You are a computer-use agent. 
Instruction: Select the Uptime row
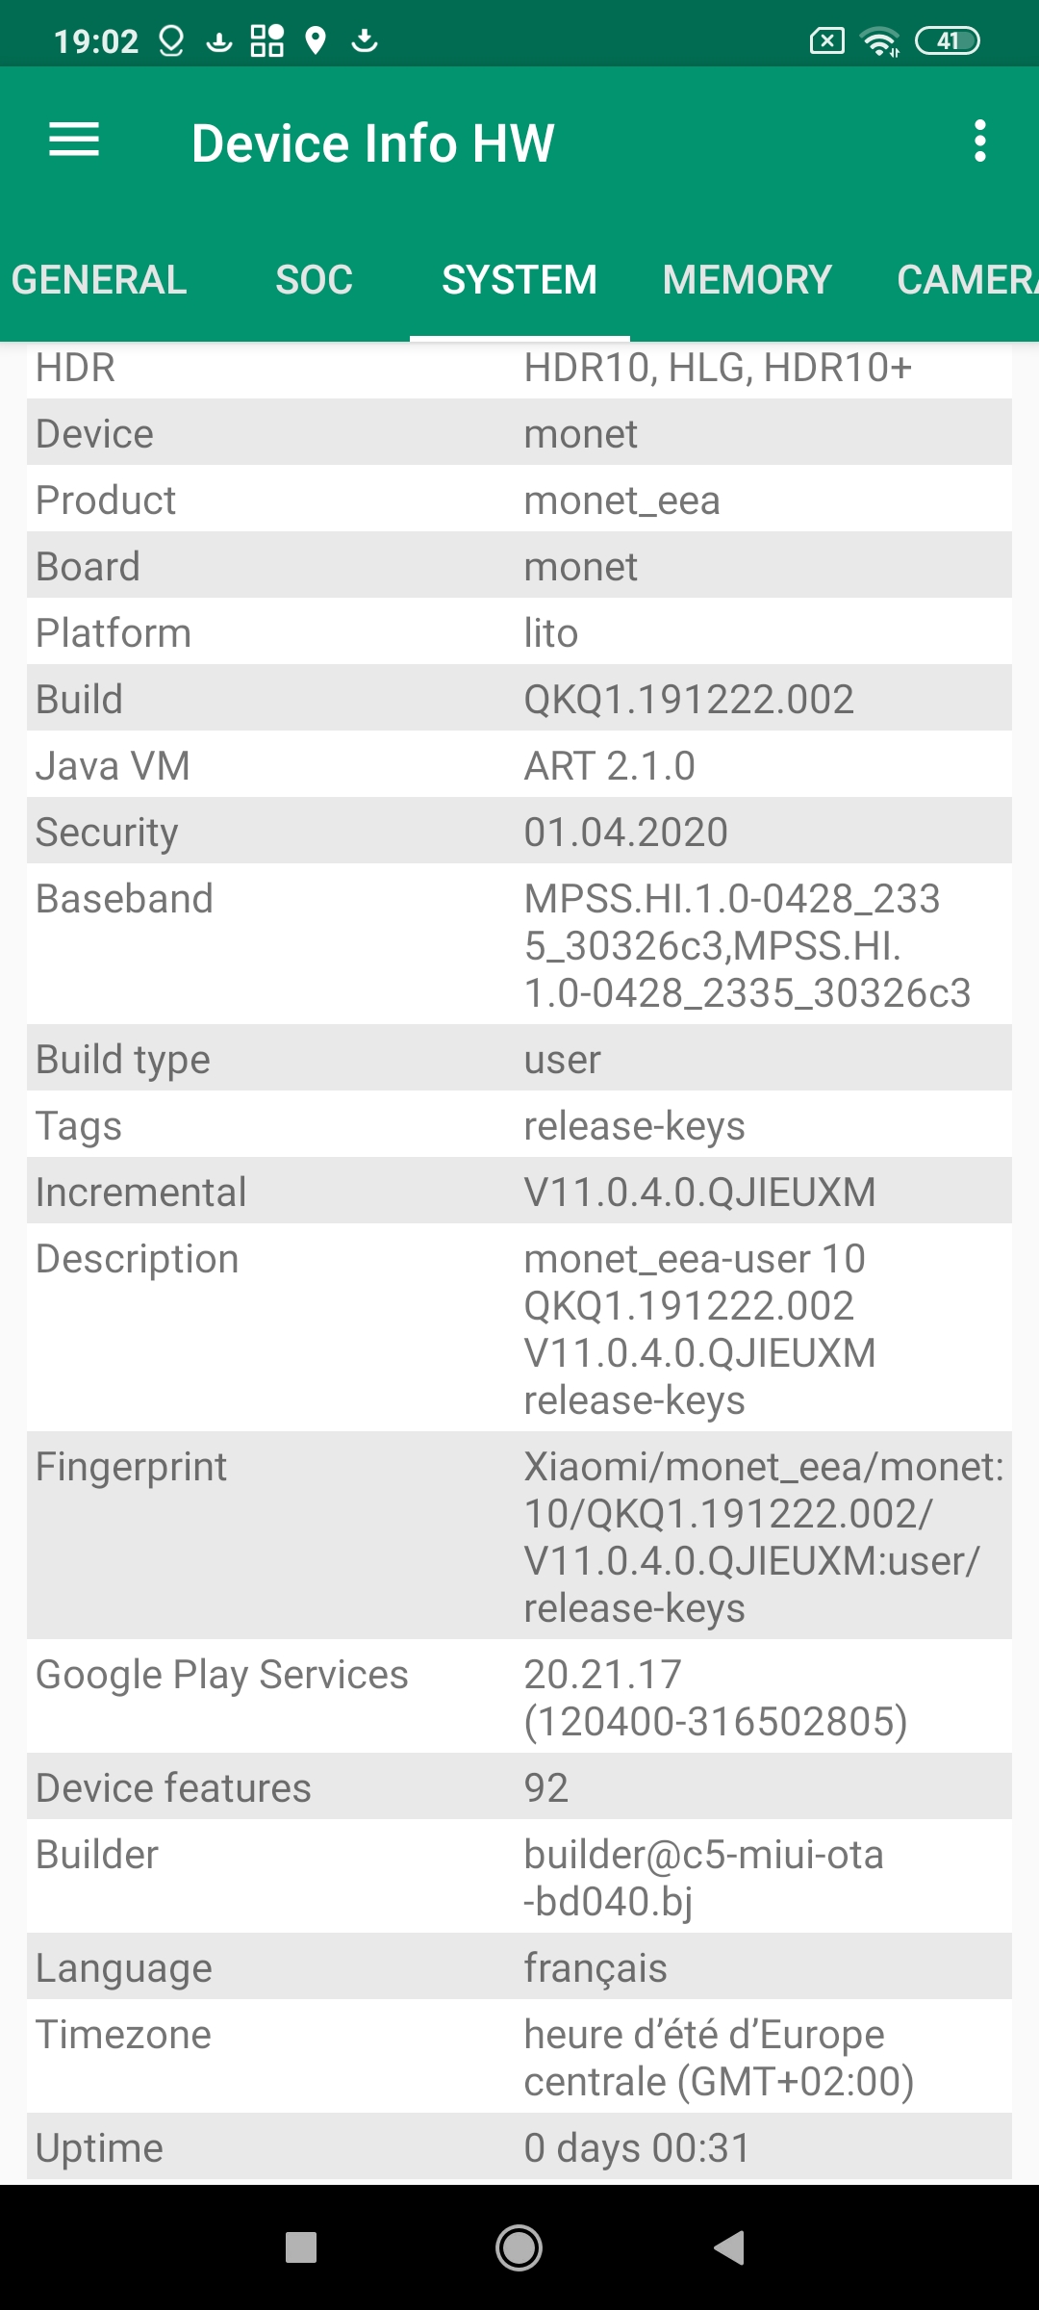coord(519,2147)
